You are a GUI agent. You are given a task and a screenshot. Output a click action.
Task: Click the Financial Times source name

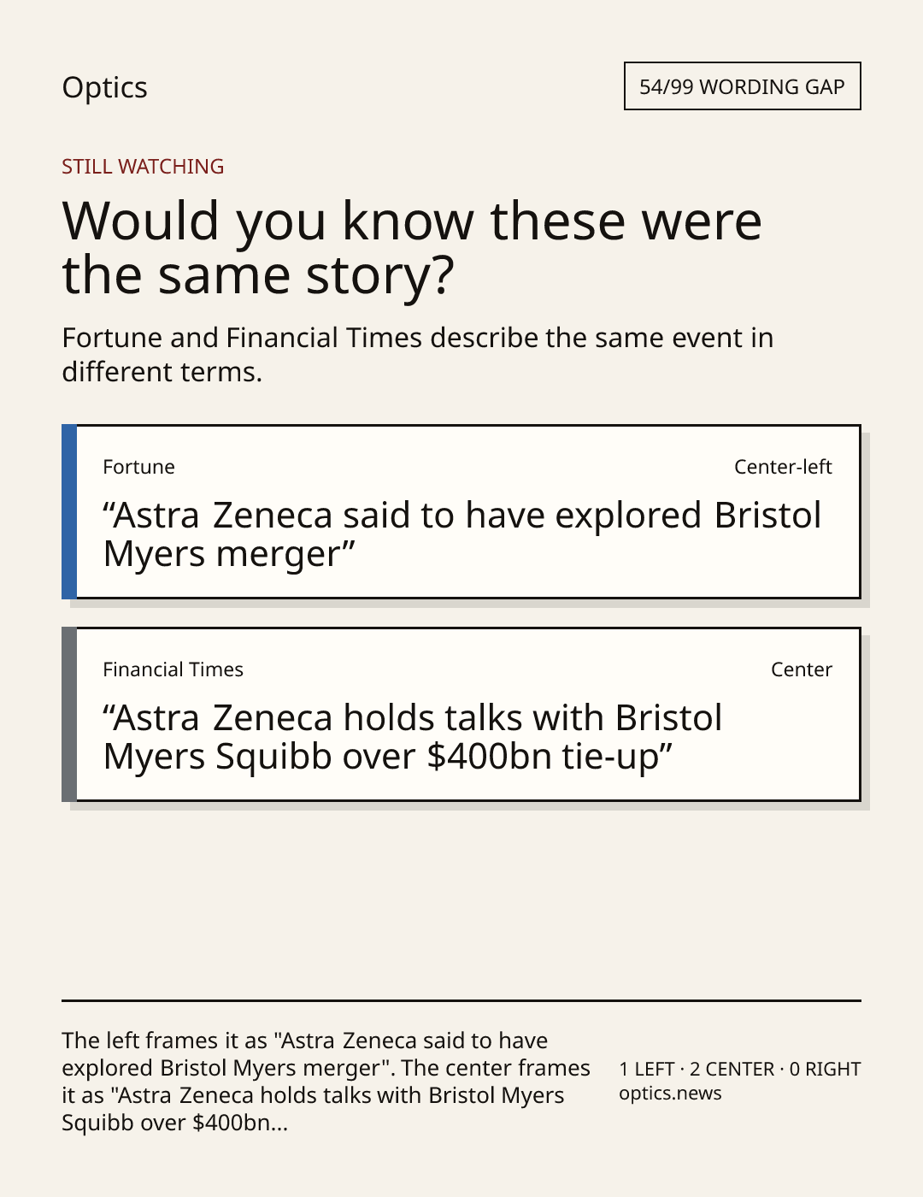pos(173,669)
